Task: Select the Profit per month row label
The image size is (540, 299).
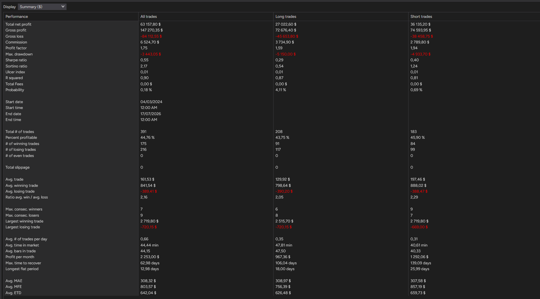Action: tap(20, 257)
